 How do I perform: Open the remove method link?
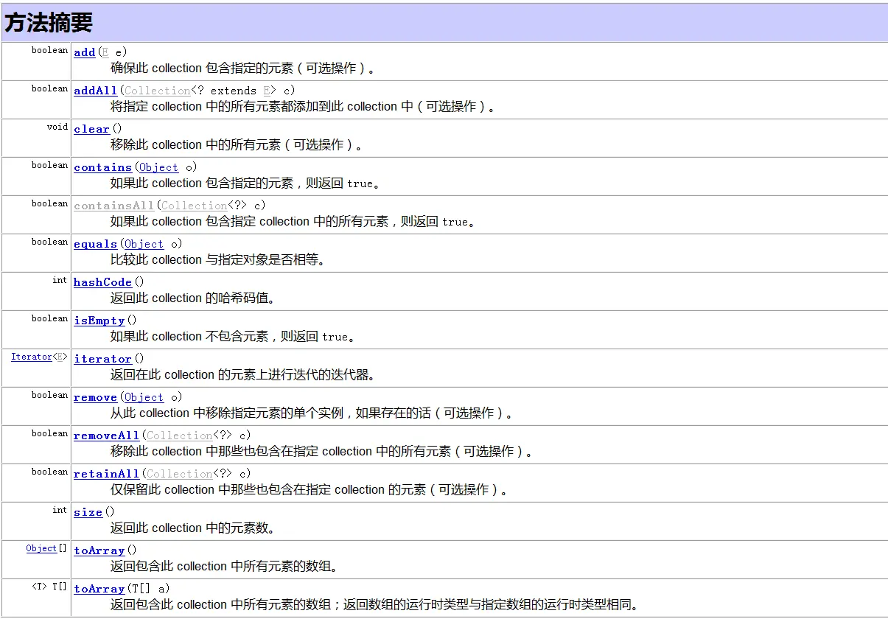pos(96,397)
